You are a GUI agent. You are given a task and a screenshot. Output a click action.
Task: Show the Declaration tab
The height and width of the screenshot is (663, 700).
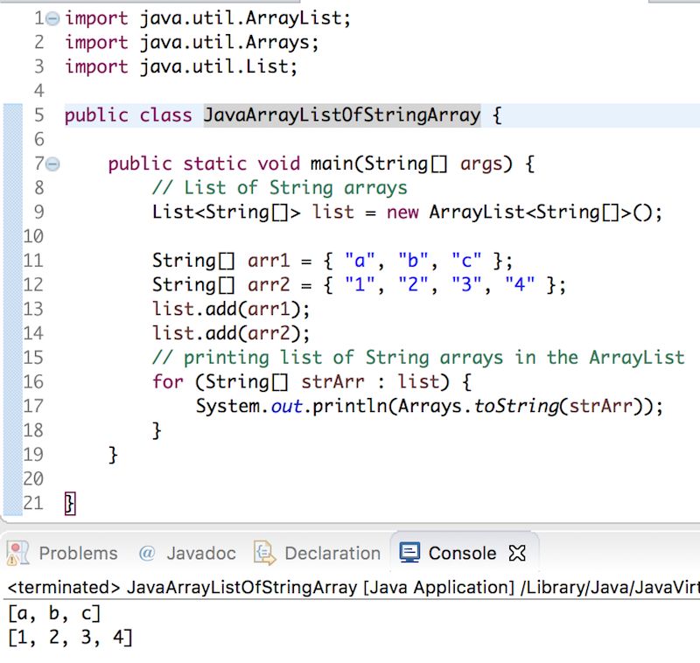tap(332, 553)
